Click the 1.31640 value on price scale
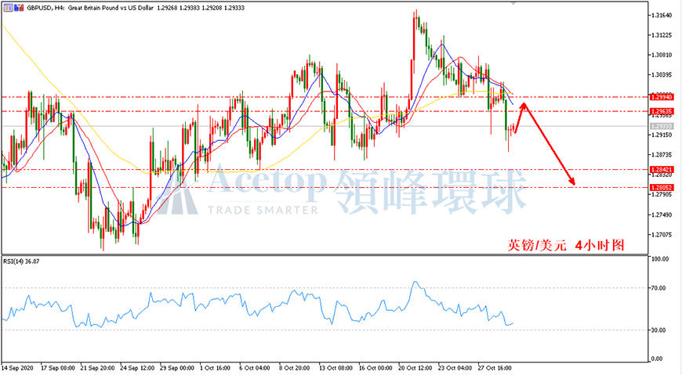 (660, 15)
